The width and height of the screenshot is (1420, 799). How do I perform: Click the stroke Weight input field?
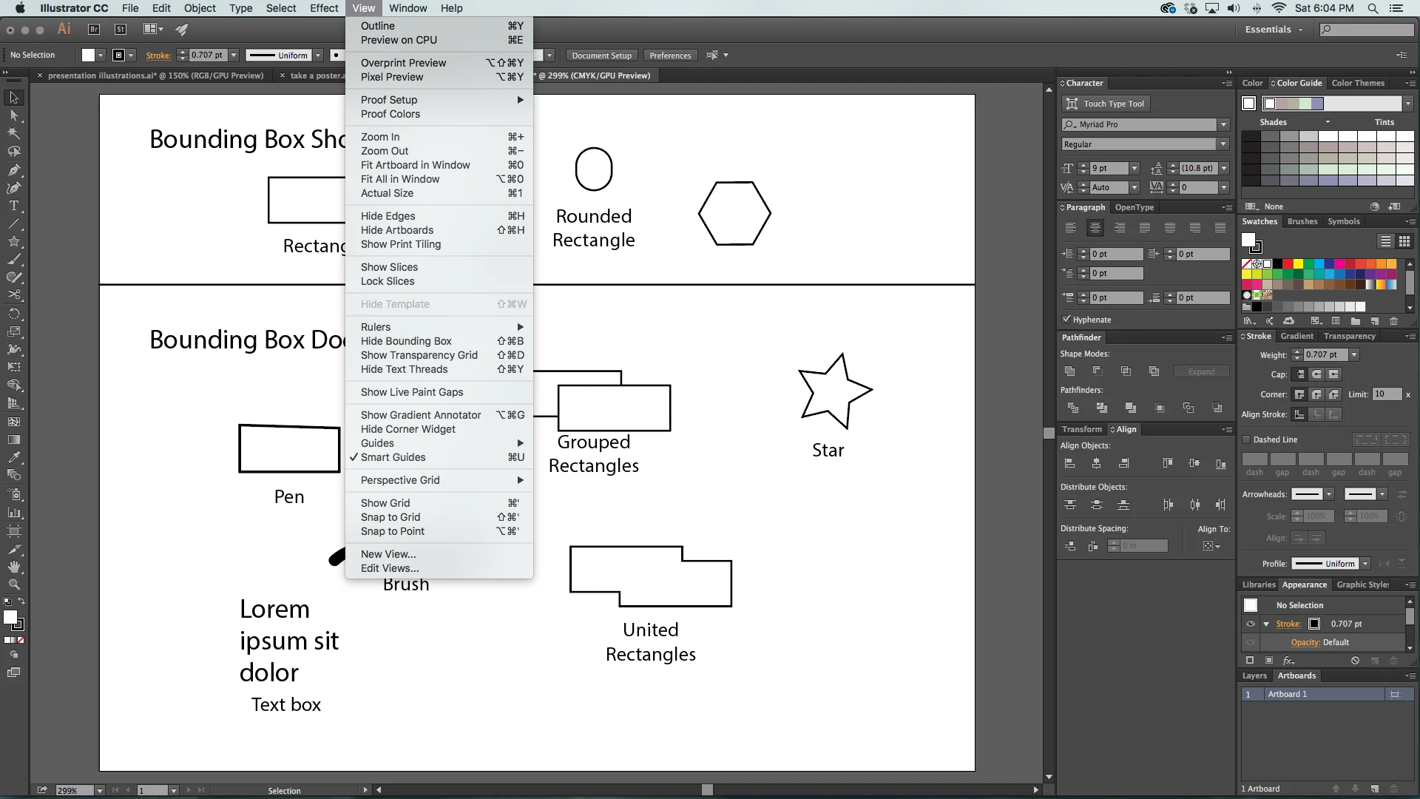[1325, 355]
